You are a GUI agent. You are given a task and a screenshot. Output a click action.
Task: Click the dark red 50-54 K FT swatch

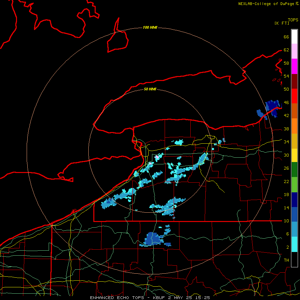click(x=294, y=81)
